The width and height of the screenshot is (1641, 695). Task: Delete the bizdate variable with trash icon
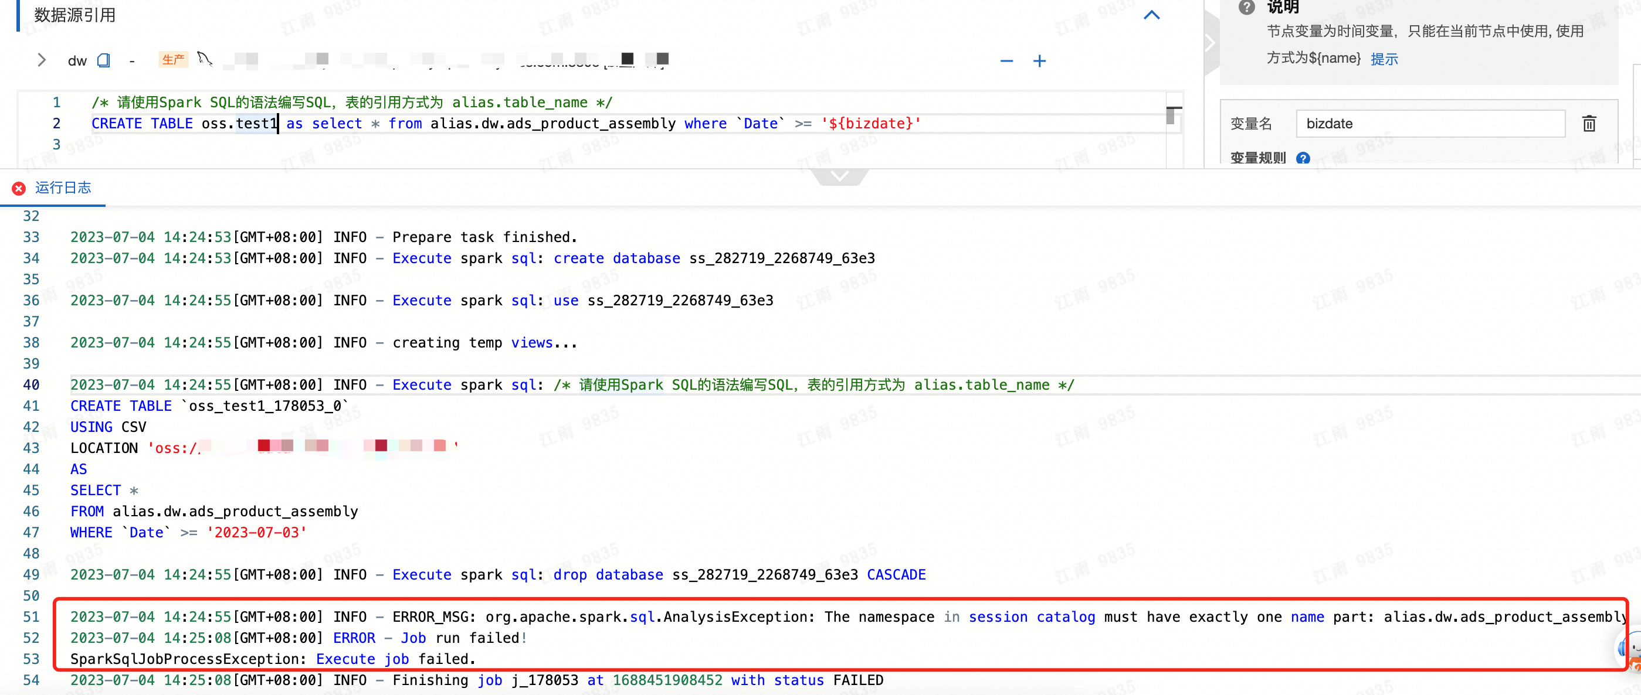1589,124
